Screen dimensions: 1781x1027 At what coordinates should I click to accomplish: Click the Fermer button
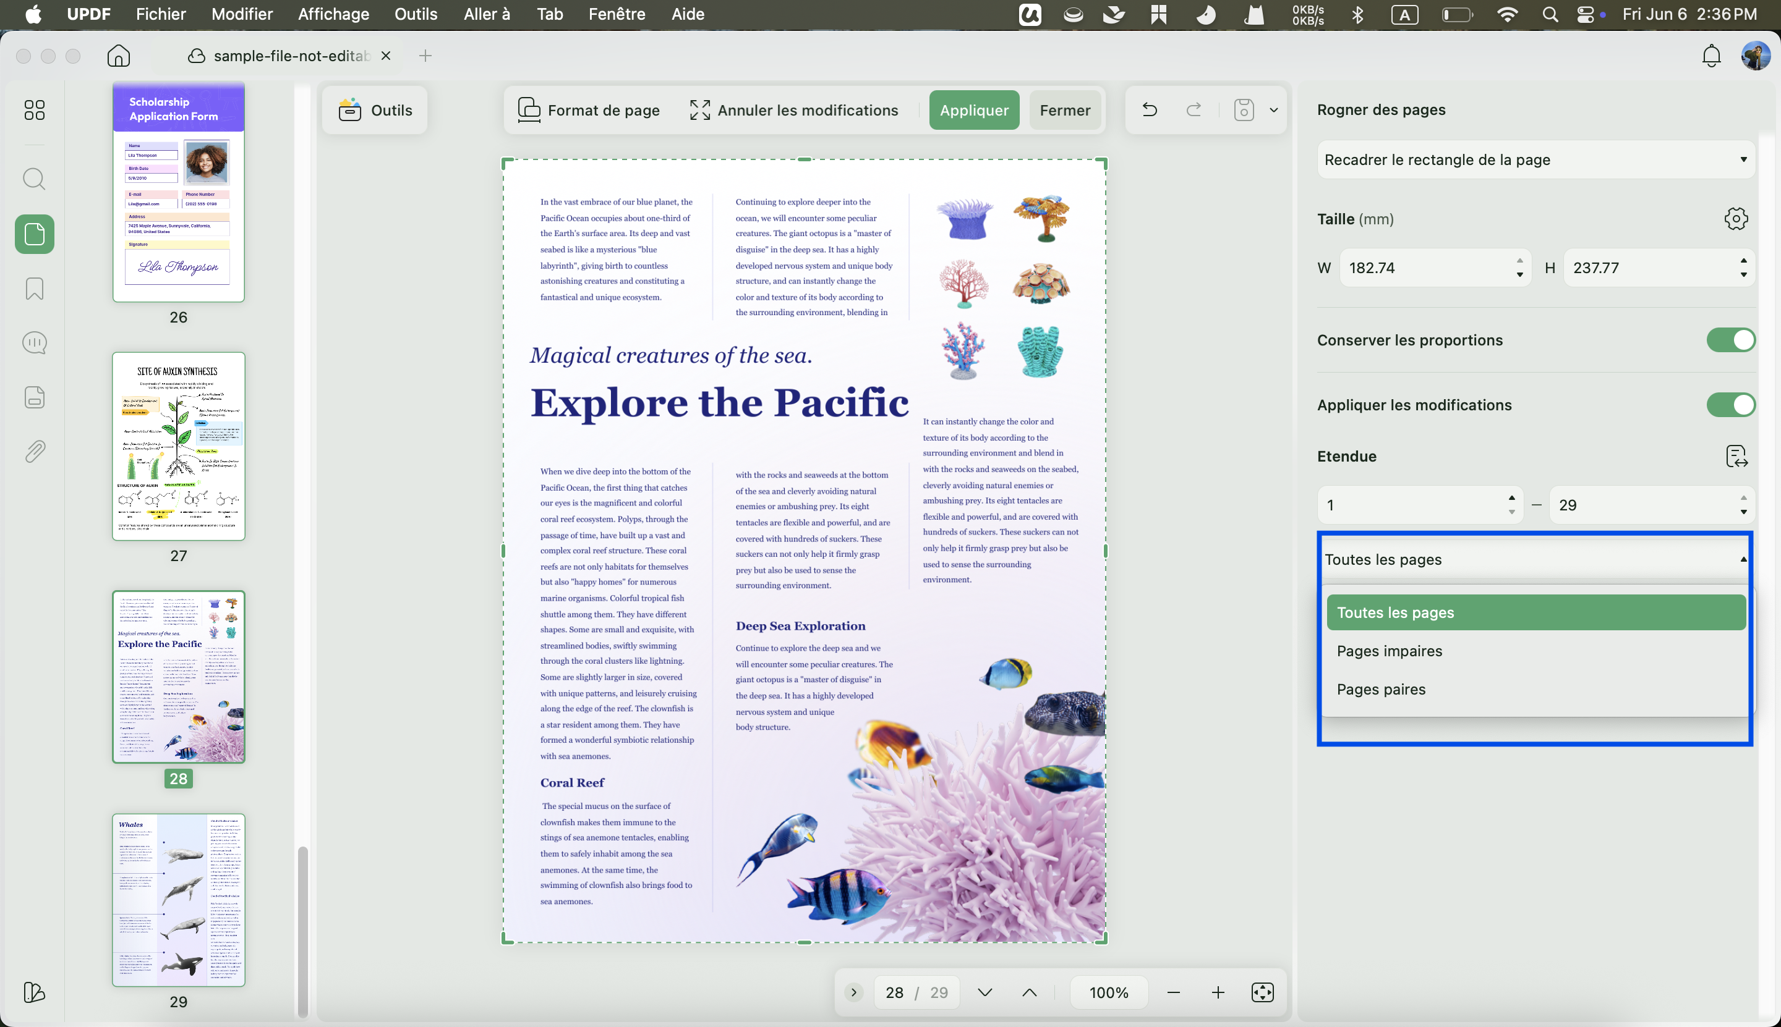pos(1066,110)
